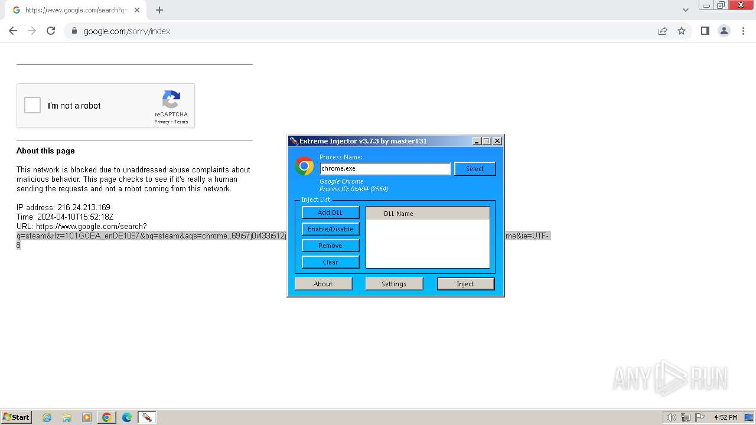Viewport: 756px width, 425px height.
Task: Open volume control in system tray
Action: click(x=671, y=417)
